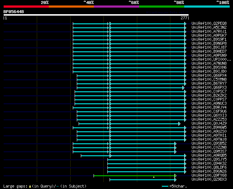Click the white BP056448 query bar
The image size is (233, 189).
pos(96,15)
